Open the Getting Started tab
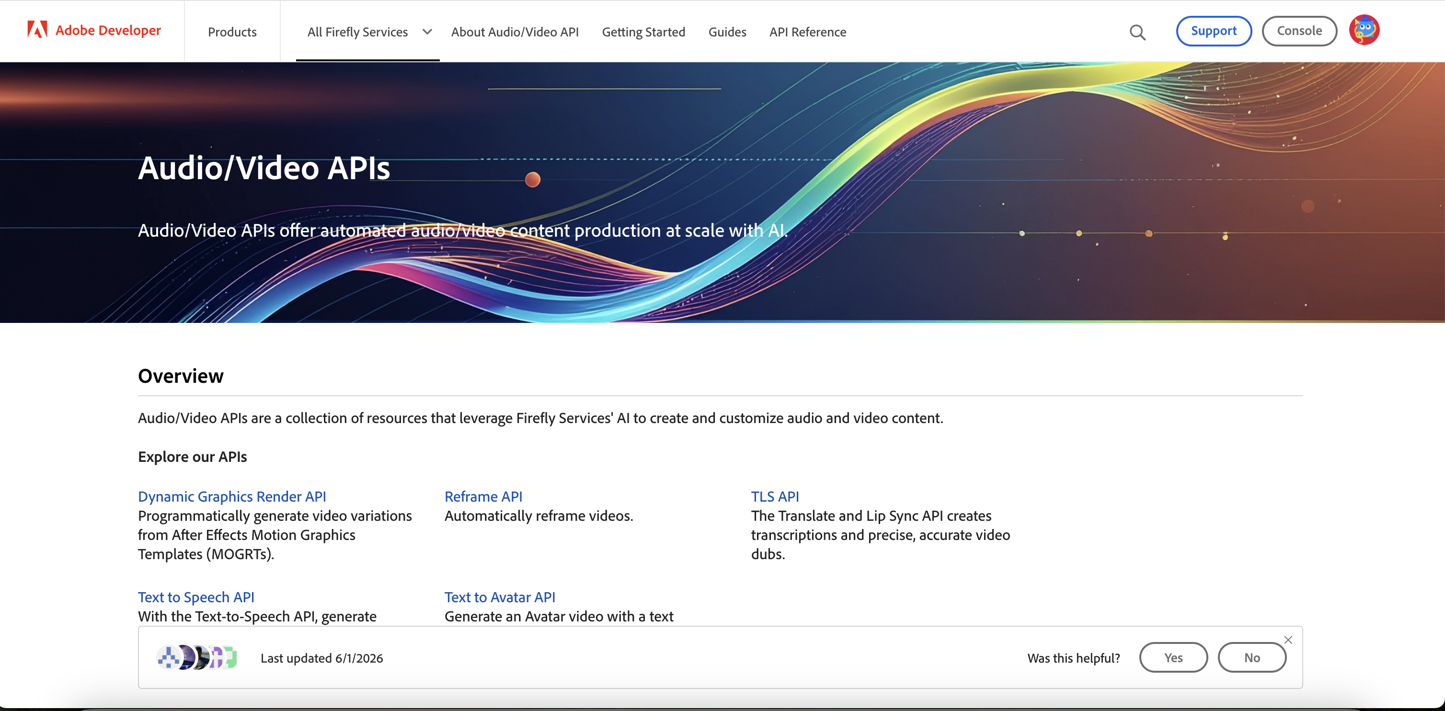 coord(643,32)
